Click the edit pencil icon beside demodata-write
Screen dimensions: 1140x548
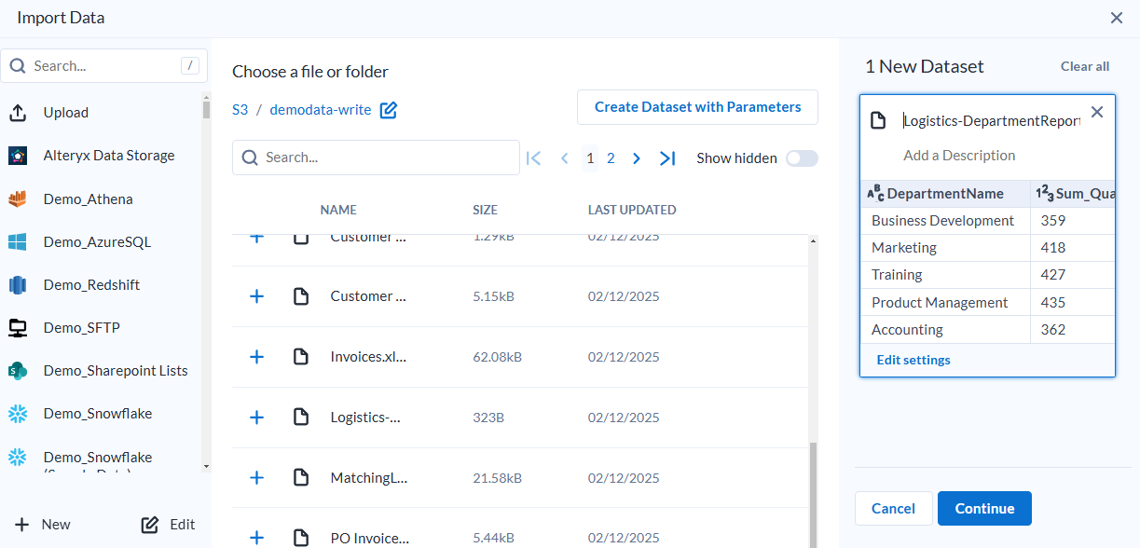[389, 110]
